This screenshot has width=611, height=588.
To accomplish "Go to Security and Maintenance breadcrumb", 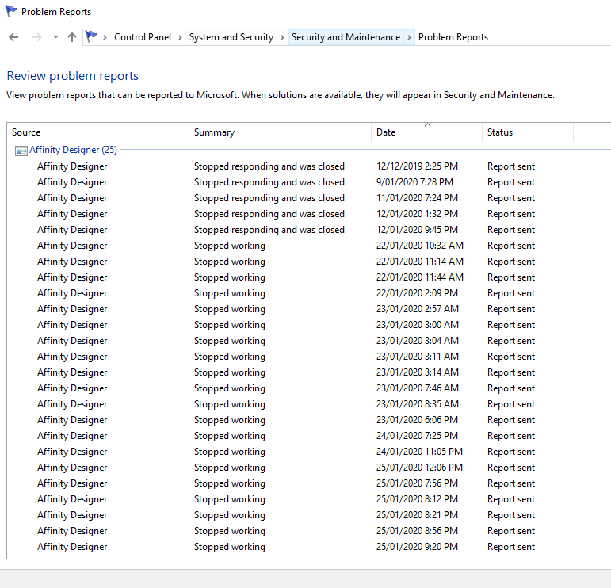I will click(x=346, y=37).
